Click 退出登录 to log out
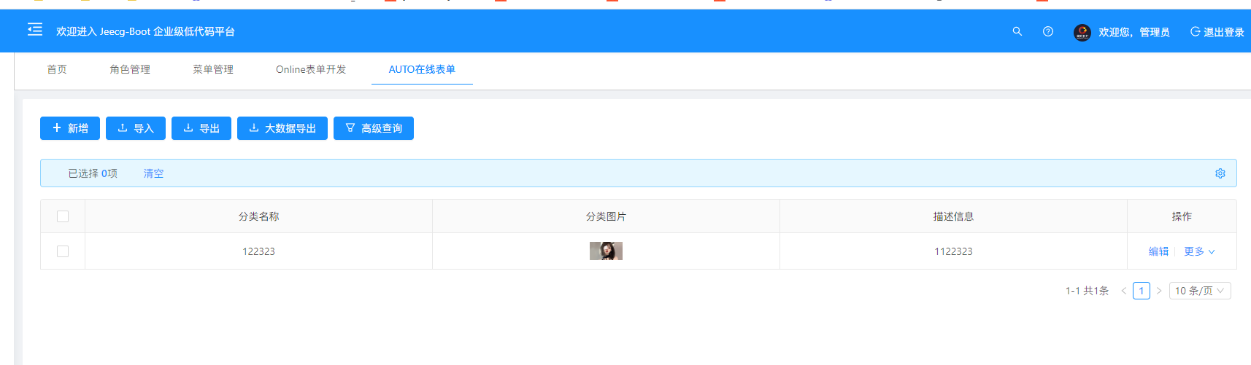Screen dimensions: 1251x365 click(x=1217, y=32)
